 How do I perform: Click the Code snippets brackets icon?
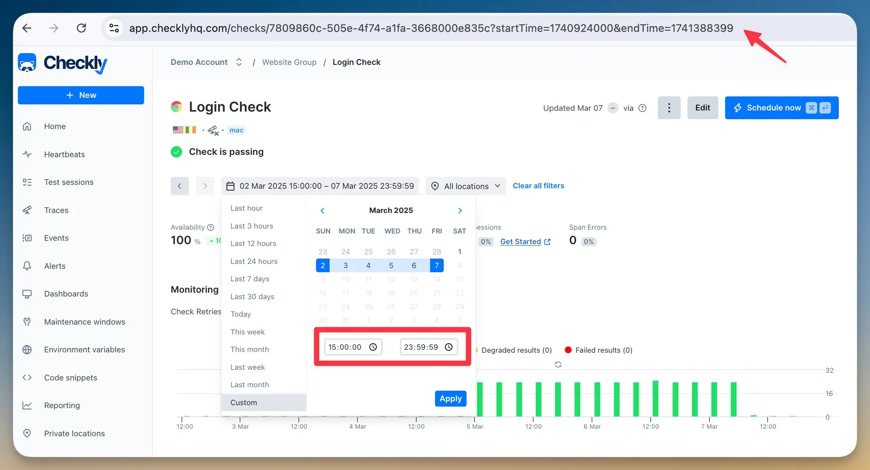(27, 378)
